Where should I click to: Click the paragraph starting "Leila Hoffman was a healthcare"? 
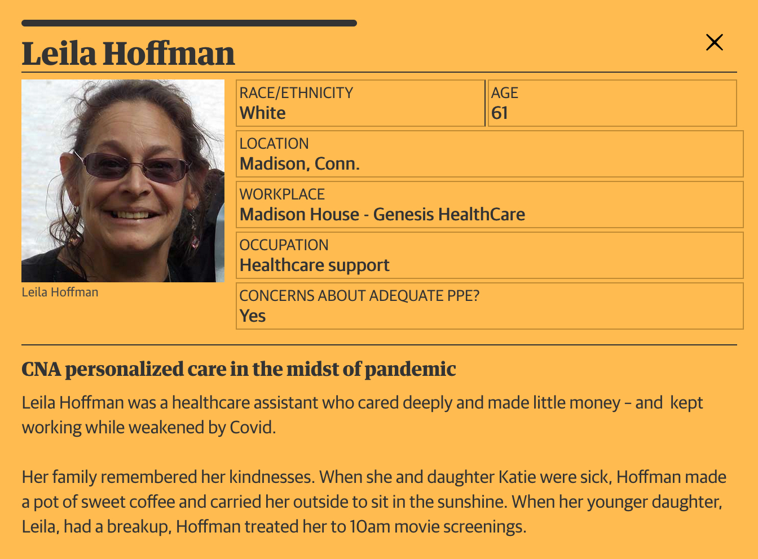click(362, 415)
